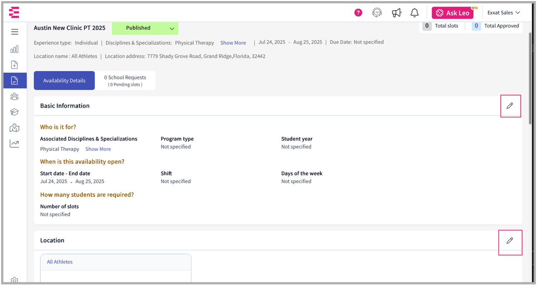Expand the Published status dropdown
This screenshot has height=285, width=538.
[172, 28]
